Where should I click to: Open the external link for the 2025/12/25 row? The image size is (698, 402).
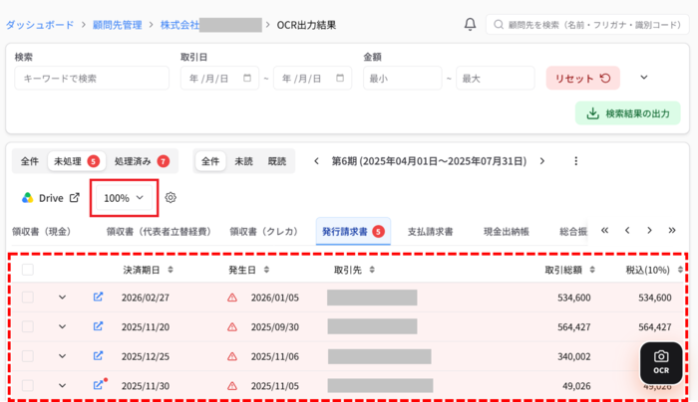tap(98, 356)
